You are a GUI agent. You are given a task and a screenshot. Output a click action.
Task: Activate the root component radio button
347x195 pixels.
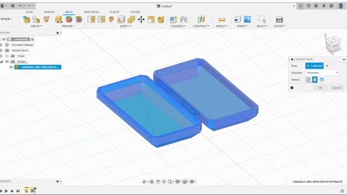pyautogui.click(x=33, y=40)
